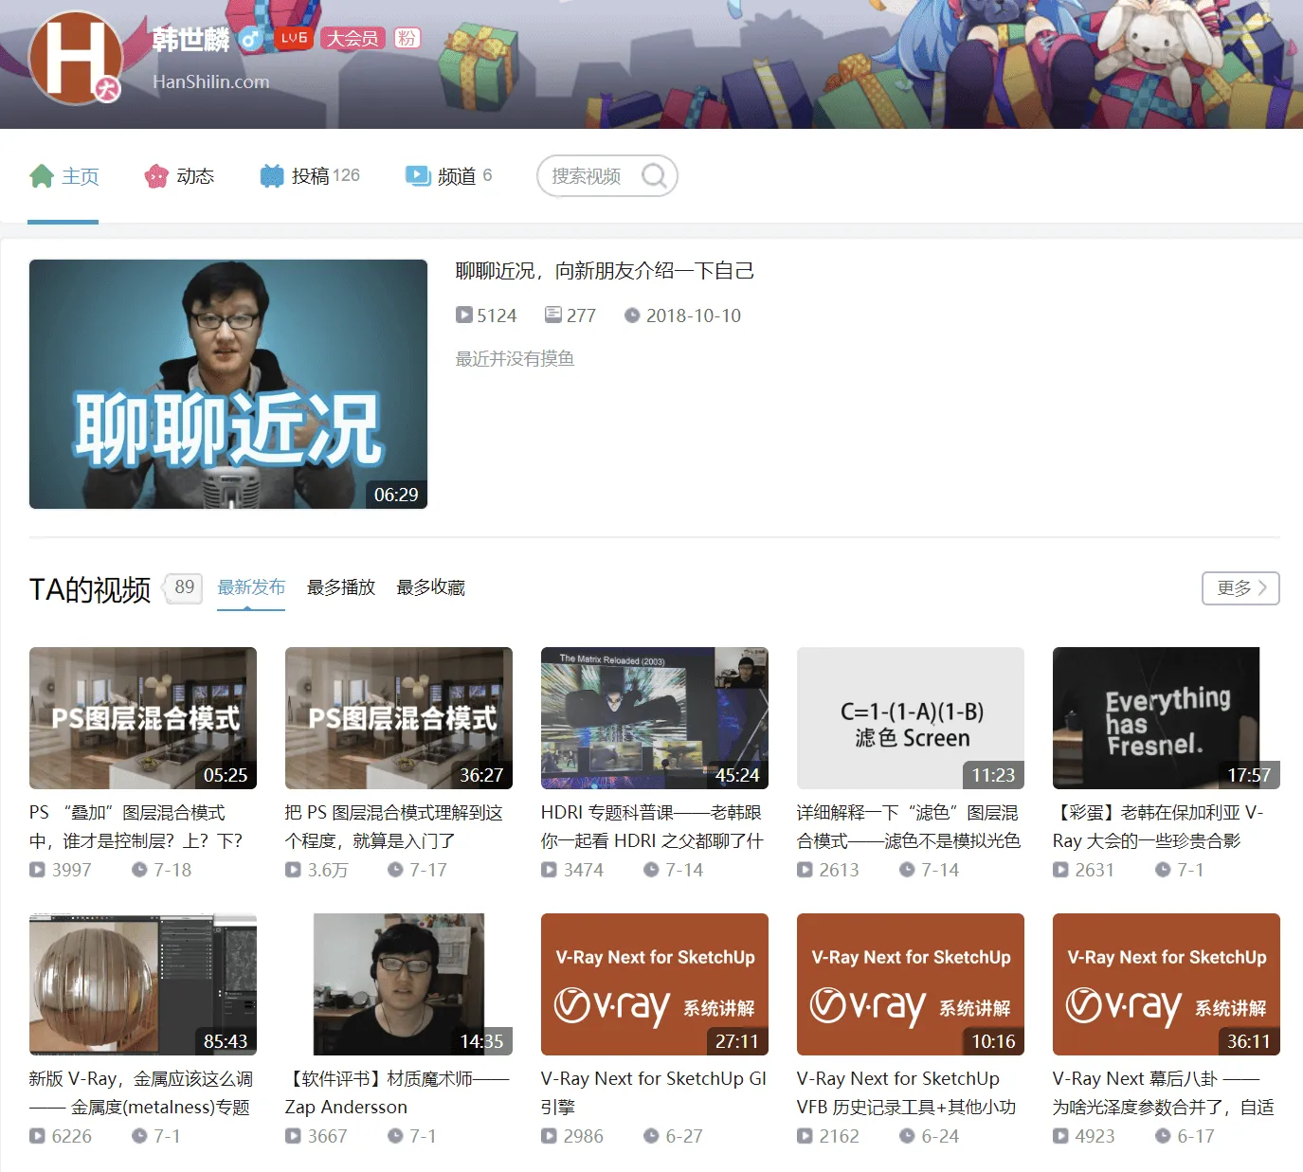The image size is (1303, 1172).
Task: Open the Everything has Fresnel video thumbnail
Action: [1166, 717]
